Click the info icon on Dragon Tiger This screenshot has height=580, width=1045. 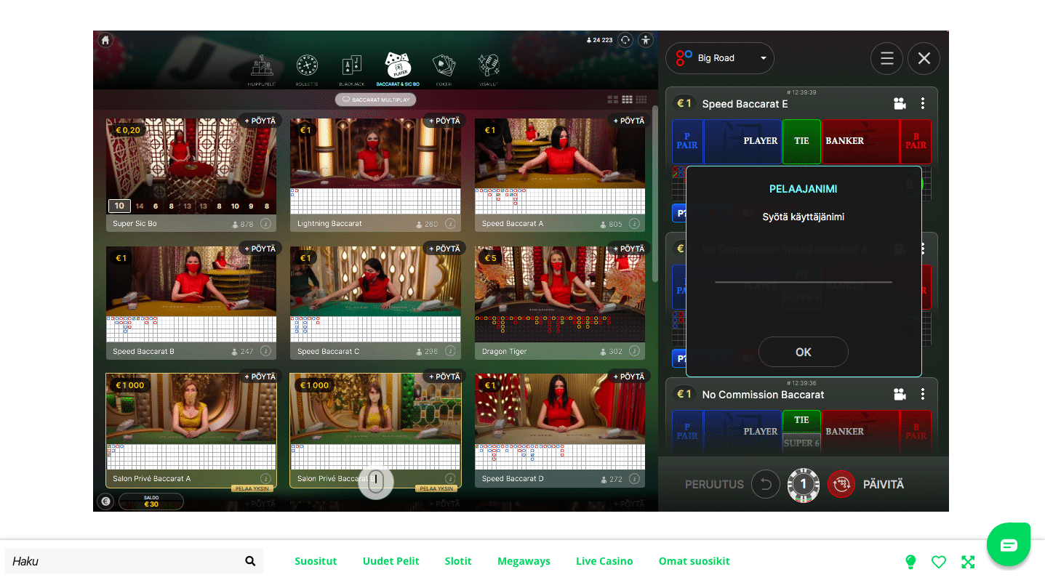634,352
